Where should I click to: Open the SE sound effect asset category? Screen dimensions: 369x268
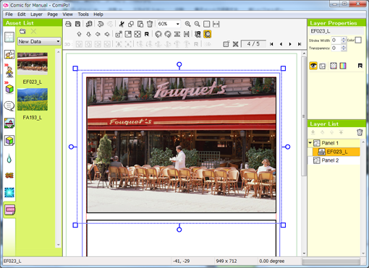click(9, 176)
